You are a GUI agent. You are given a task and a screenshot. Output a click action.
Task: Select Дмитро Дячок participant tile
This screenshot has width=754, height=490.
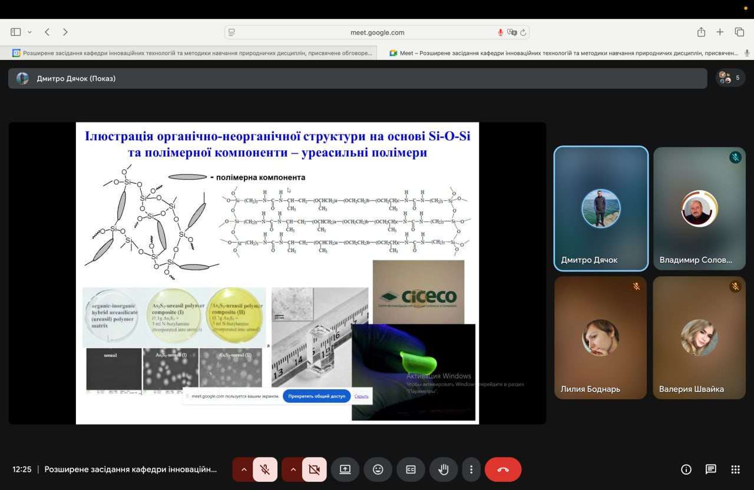click(x=601, y=208)
